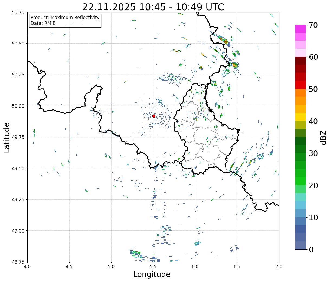
Task: Click the dark green swatch between 30 and 40 dBZ
Action: pyautogui.click(x=300, y=141)
